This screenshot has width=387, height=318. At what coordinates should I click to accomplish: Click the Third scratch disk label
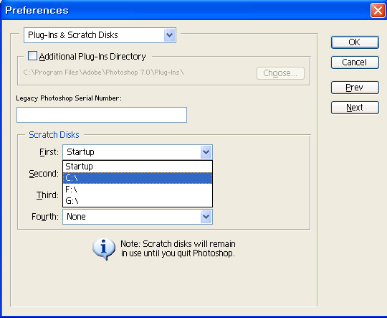[x=47, y=195]
